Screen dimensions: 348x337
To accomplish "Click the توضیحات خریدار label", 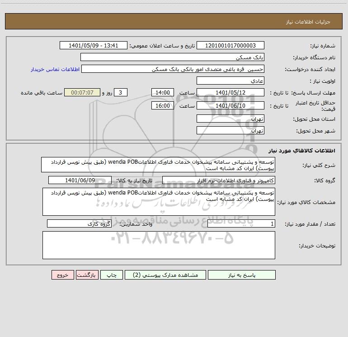I will coord(317,246).
